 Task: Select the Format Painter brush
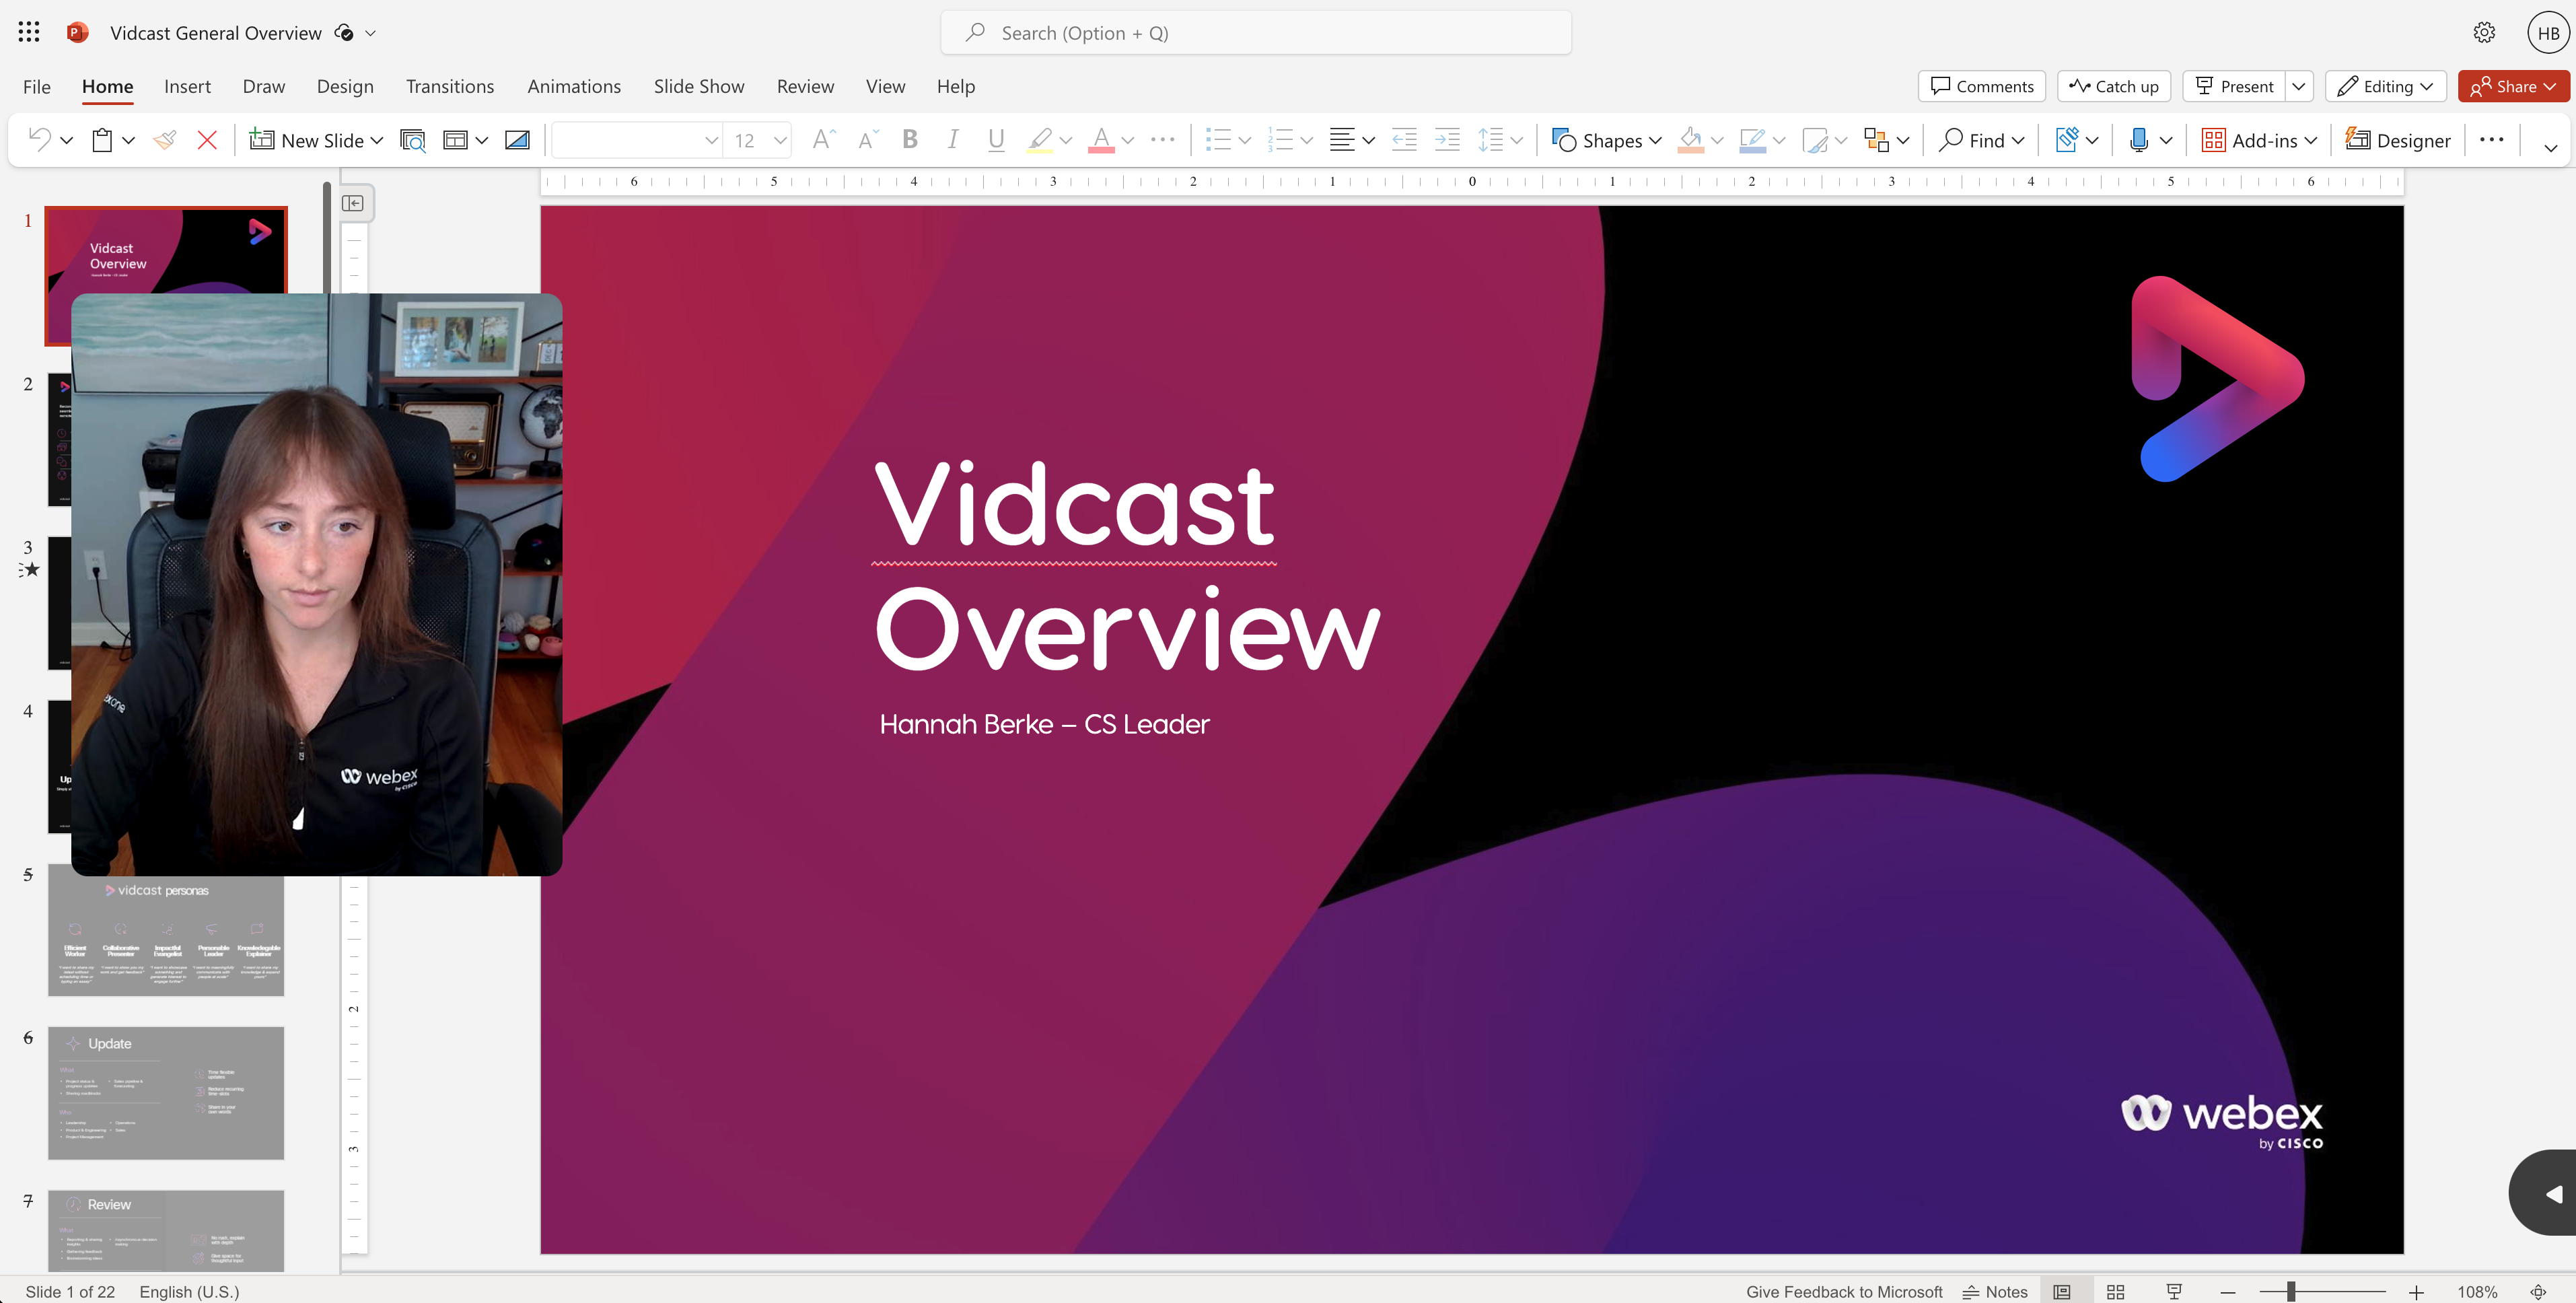coord(165,140)
